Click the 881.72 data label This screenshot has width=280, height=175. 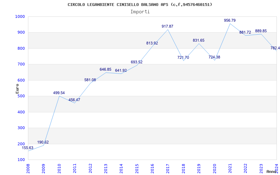(x=245, y=32)
